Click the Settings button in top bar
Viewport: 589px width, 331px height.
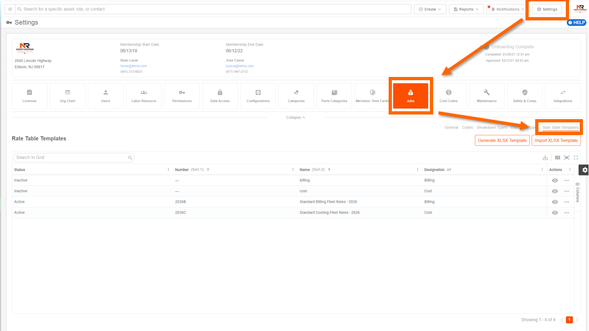coord(547,9)
